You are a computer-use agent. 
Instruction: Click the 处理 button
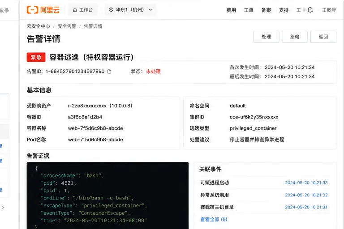(266, 37)
